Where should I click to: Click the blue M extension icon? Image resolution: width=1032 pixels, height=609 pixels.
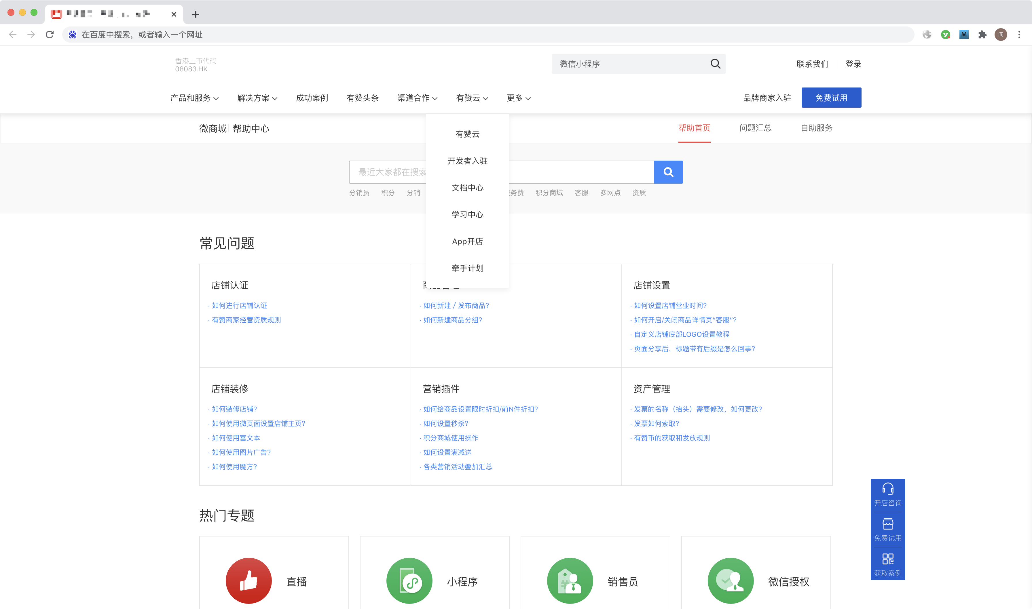964,35
